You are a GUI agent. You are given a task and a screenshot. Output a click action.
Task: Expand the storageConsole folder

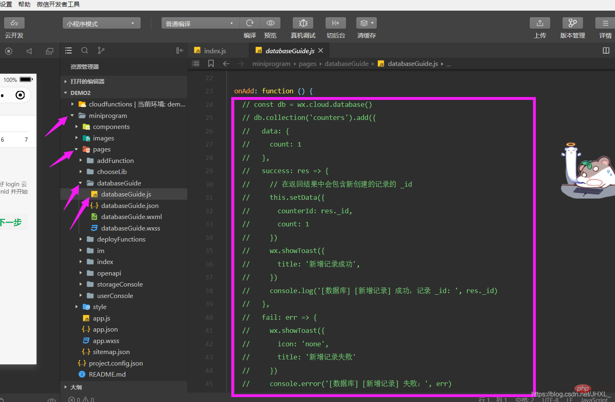[x=124, y=284]
